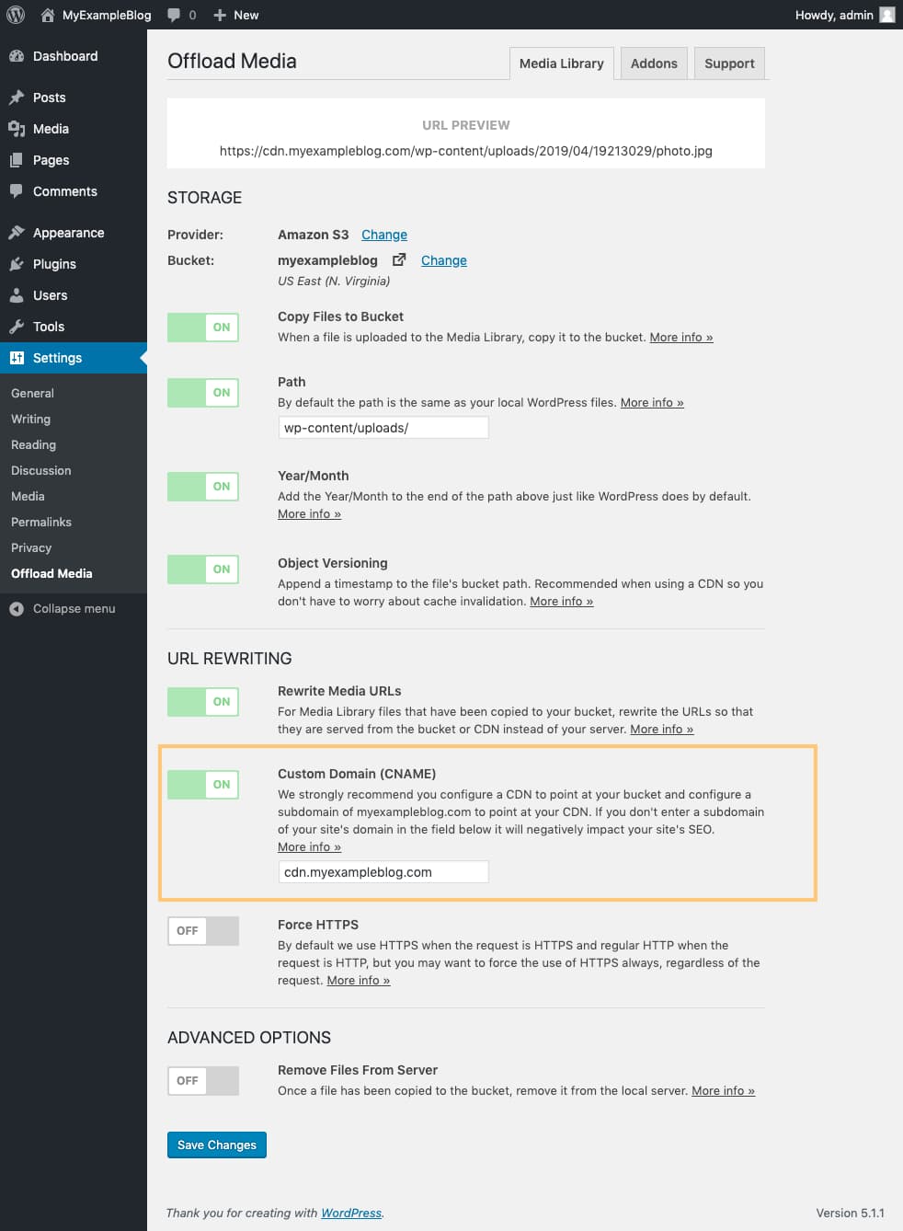The image size is (903, 1231).
Task: Open the Tools wrench icon
Action: coord(18,327)
